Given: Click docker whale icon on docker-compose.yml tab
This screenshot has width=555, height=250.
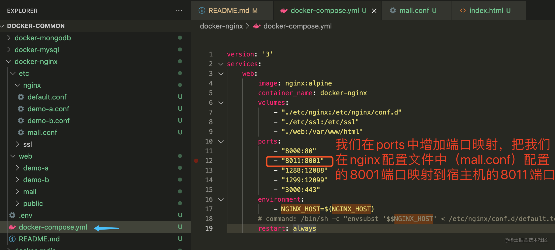Looking at the screenshot, I should (284, 10).
